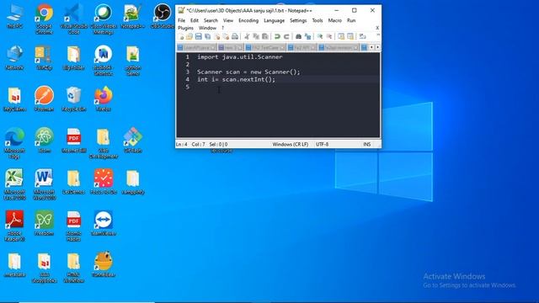Open the ? help menu
This screenshot has width=539, height=303.
point(222,28)
